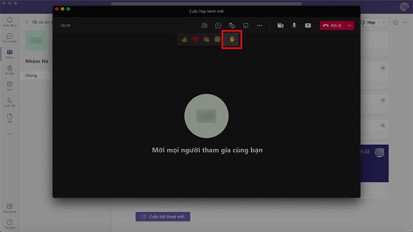This screenshot has width=413, height=232.
Task: Select Nhóm teams in sidebar
Action: [10, 54]
